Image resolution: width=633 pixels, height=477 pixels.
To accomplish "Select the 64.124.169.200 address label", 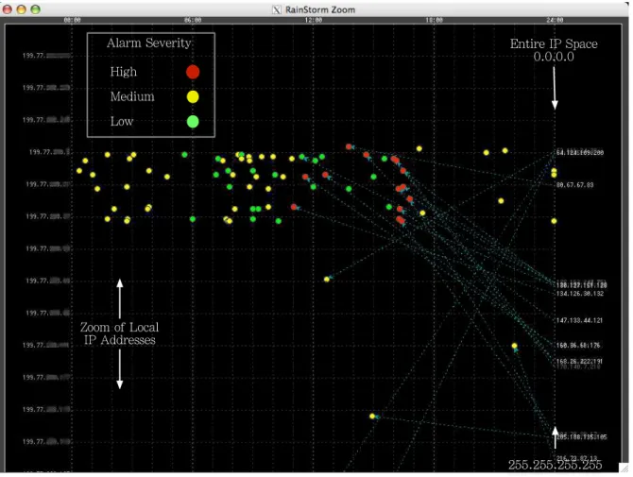I will click(580, 152).
